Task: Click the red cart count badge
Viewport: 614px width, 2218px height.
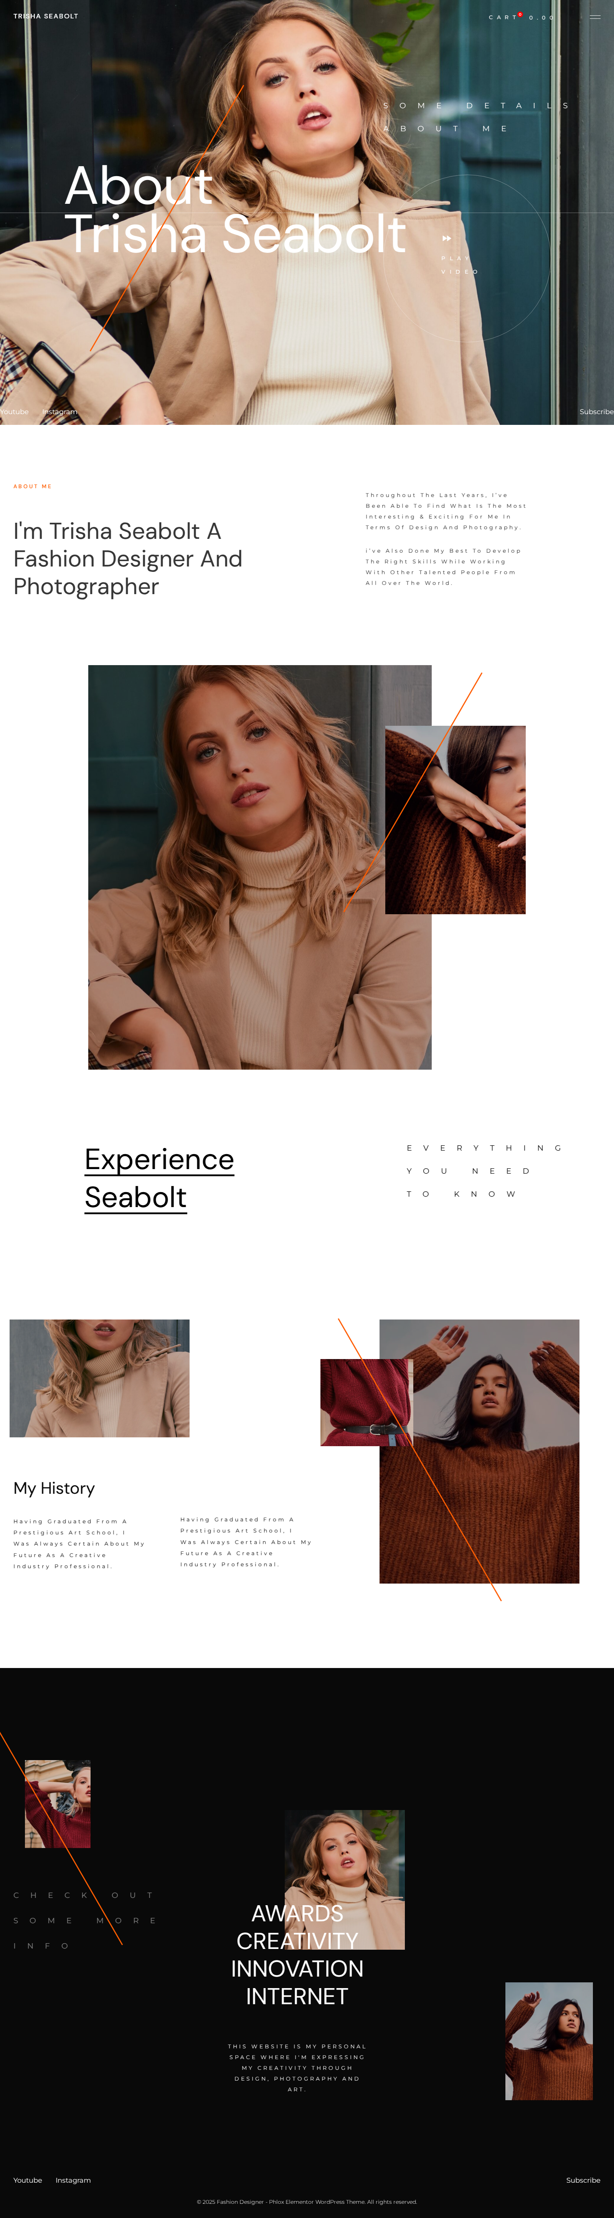Action: pyautogui.click(x=520, y=14)
